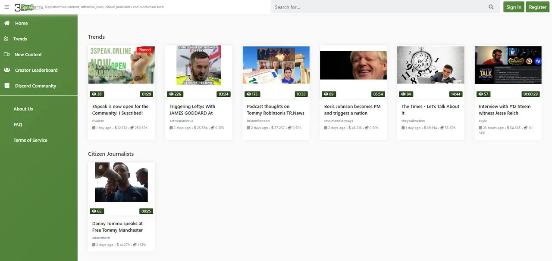The image size is (552, 261).
Task: Focus the Search for... field
Action: (379, 7)
